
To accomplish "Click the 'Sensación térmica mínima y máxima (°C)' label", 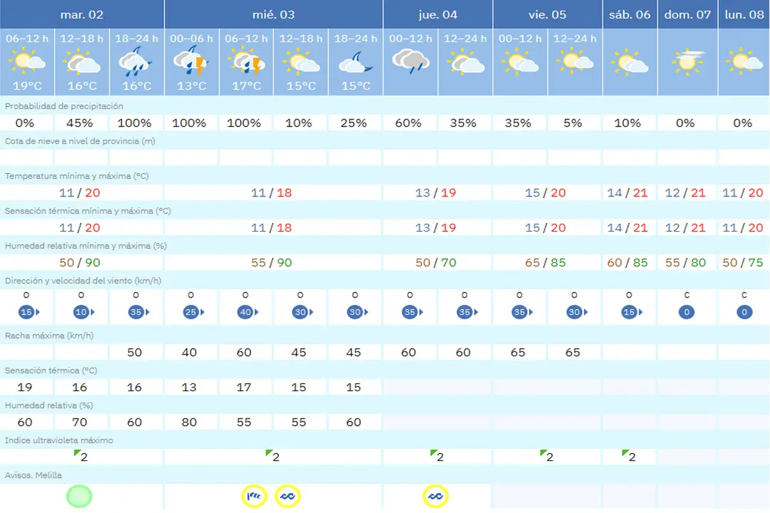I will pos(88,211).
